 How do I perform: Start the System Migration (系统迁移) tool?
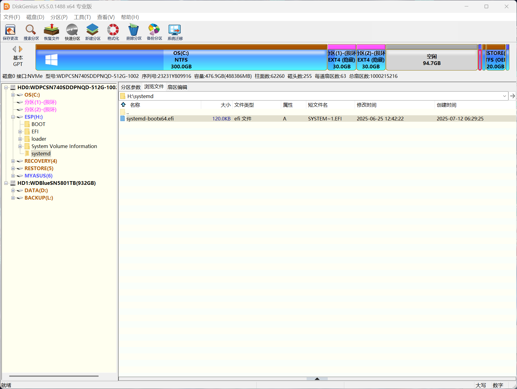175,32
